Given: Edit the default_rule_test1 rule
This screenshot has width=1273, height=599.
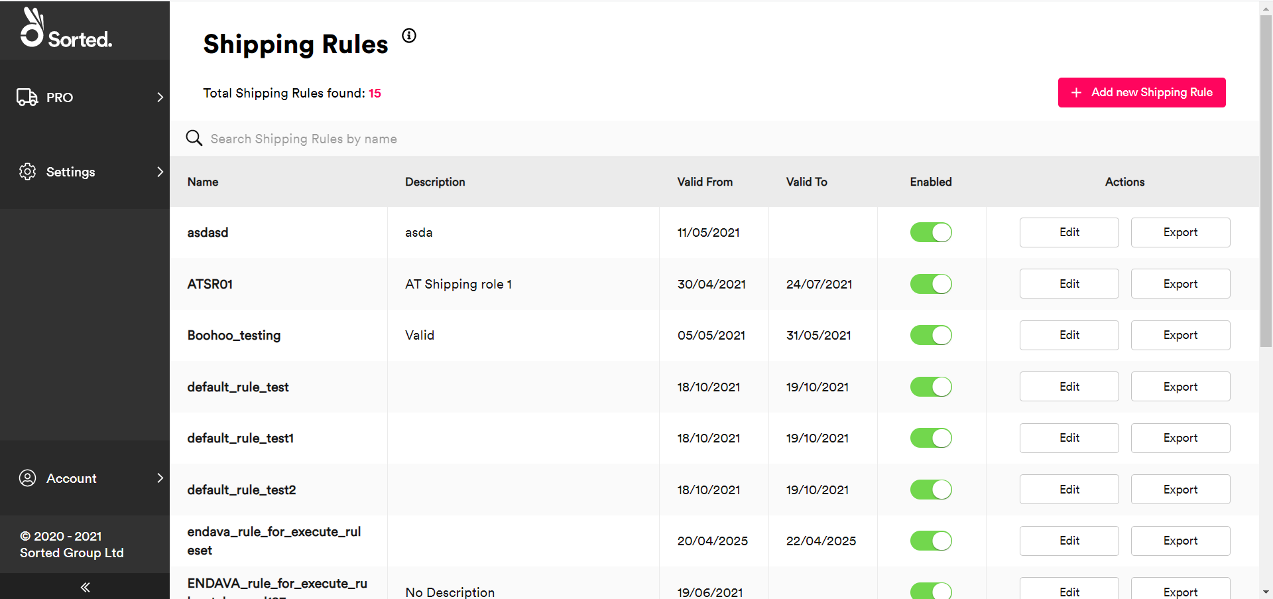Looking at the screenshot, I should (1069, 438).
